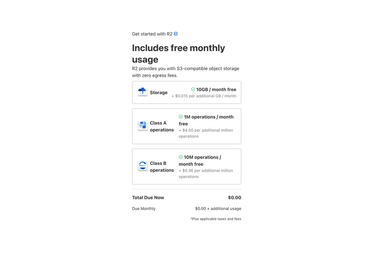This screenshot has width=374, height=258.
Task: Click the "Includes free monthly usage" heading
Action: [178, 54]
